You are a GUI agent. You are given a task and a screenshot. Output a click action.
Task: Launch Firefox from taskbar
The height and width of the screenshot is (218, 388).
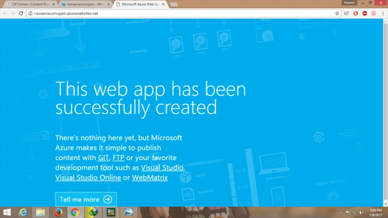58,212
